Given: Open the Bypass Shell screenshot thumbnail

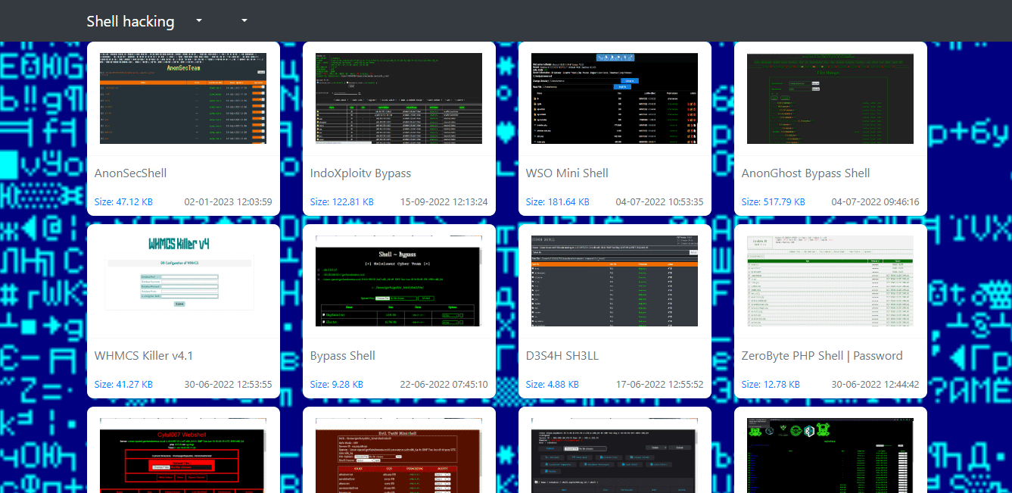Looking at the screenshot, I should click(399, 281).
